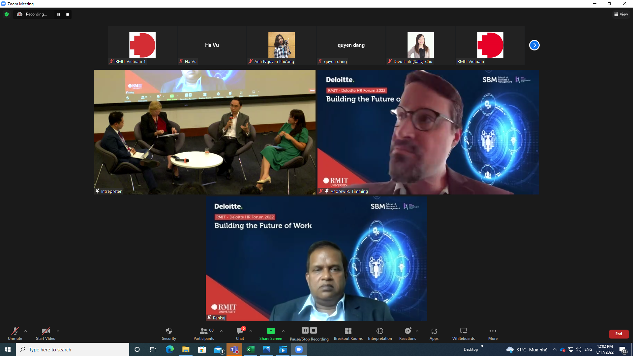Switch to the Zoom taskbar icon

click(299, 349)
